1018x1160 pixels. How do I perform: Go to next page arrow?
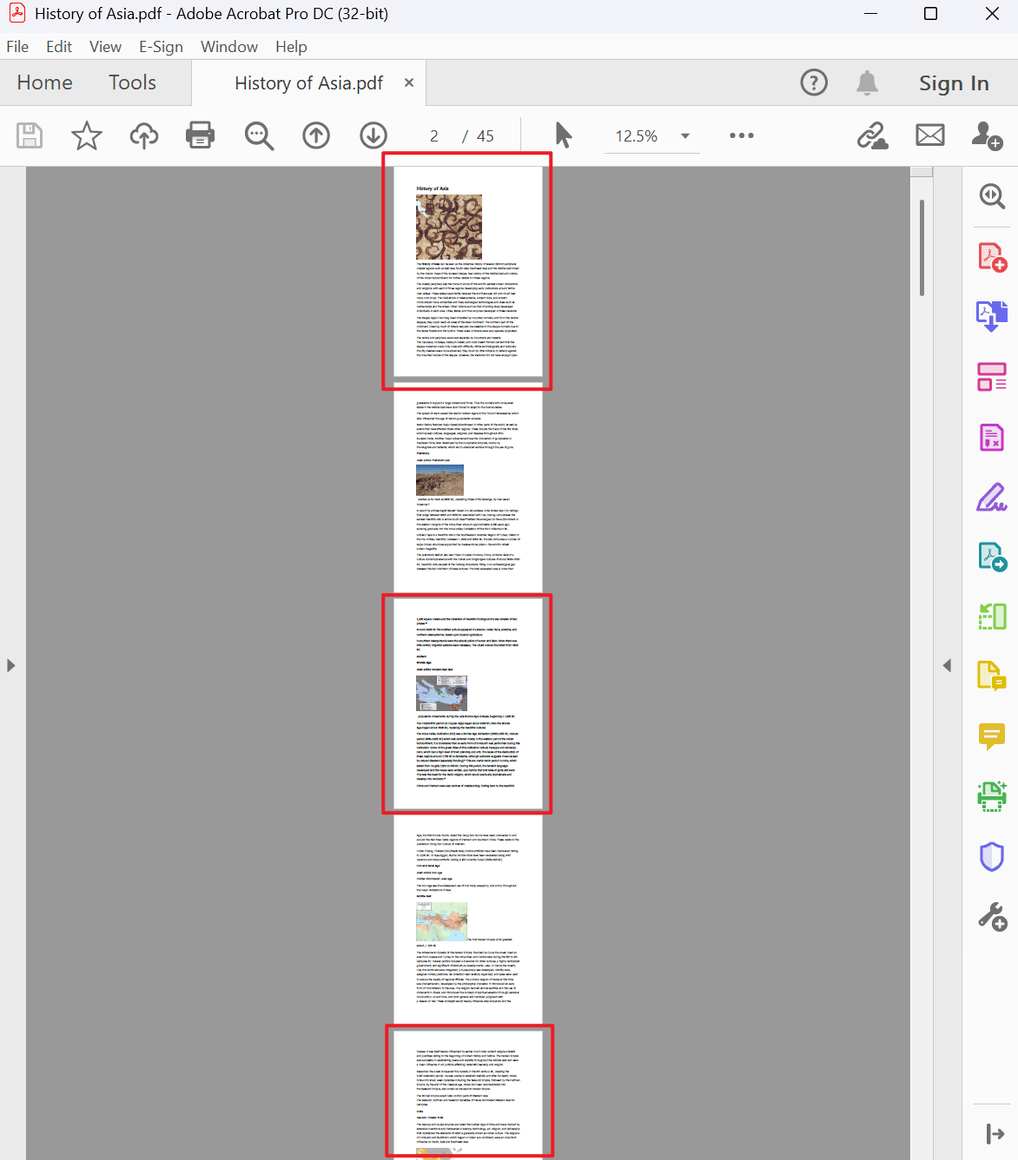(x=373, y=135)
